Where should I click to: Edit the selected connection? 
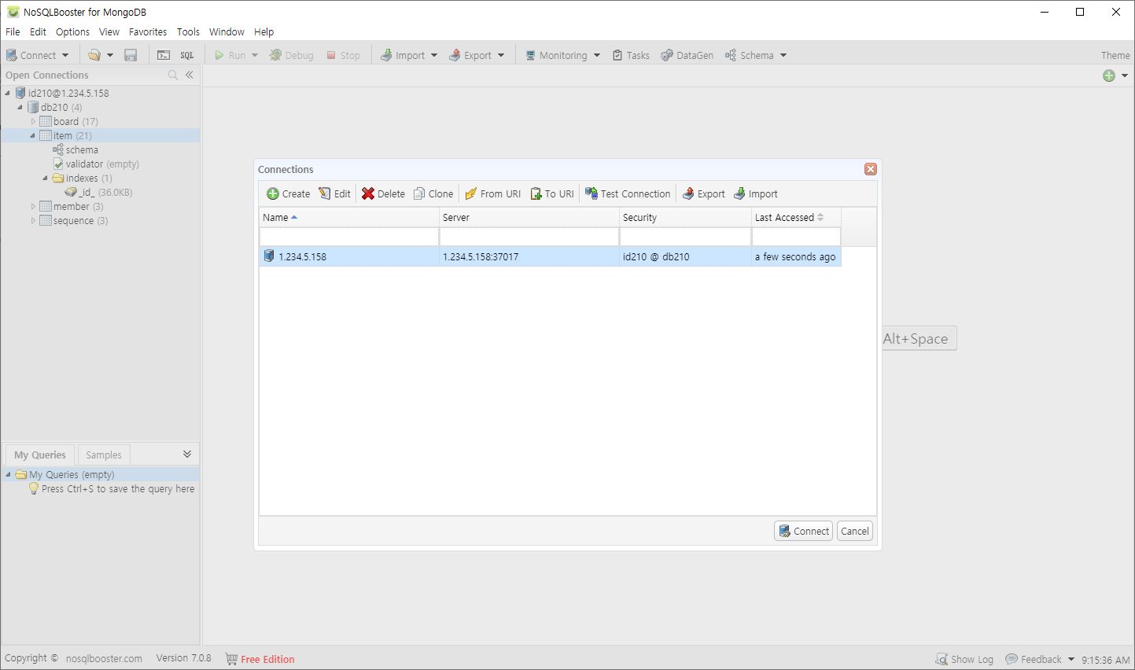click(334, 193)
